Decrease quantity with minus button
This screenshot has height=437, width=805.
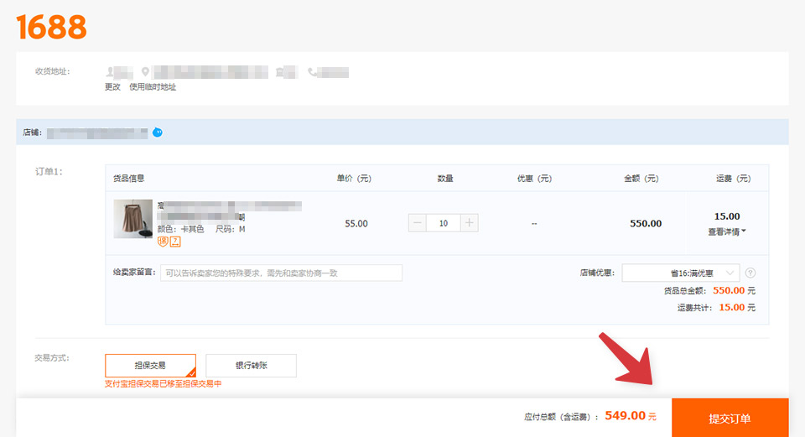coord(417,223)
